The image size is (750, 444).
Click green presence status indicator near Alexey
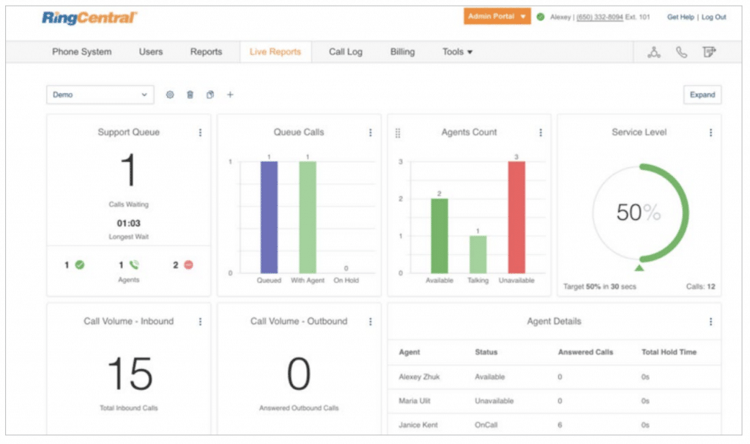pyautogui.click(x=541, y=17)
